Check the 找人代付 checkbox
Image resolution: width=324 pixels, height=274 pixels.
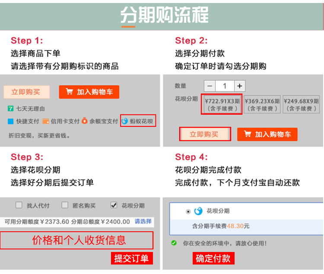coord(19,205)
